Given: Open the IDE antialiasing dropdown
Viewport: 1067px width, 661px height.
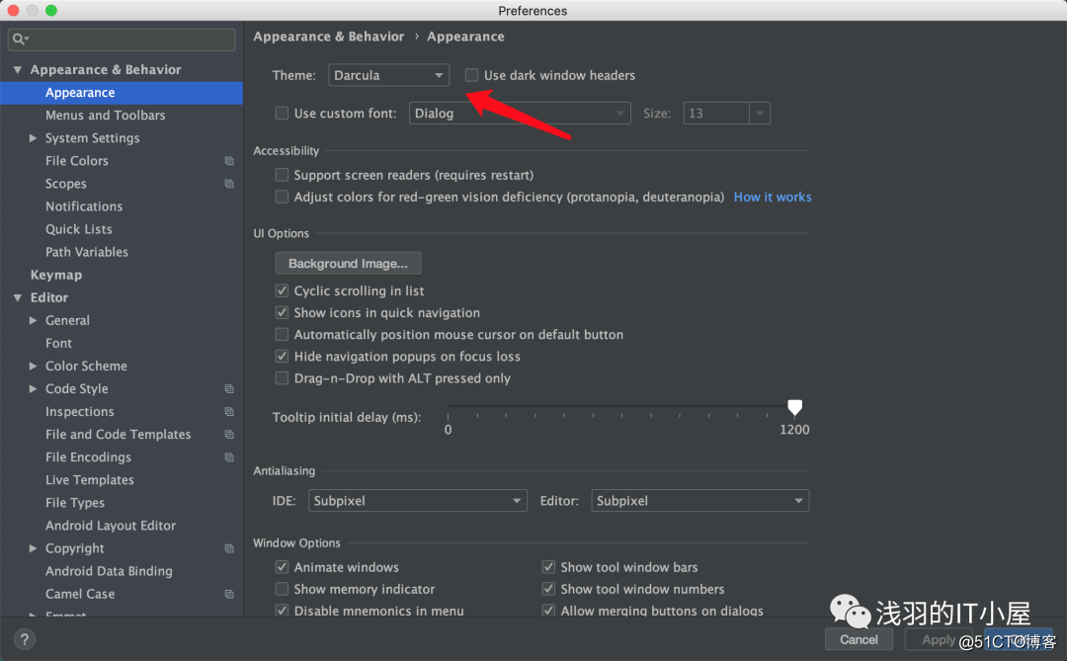Looking at the screenshot, I should click(417, 500).
